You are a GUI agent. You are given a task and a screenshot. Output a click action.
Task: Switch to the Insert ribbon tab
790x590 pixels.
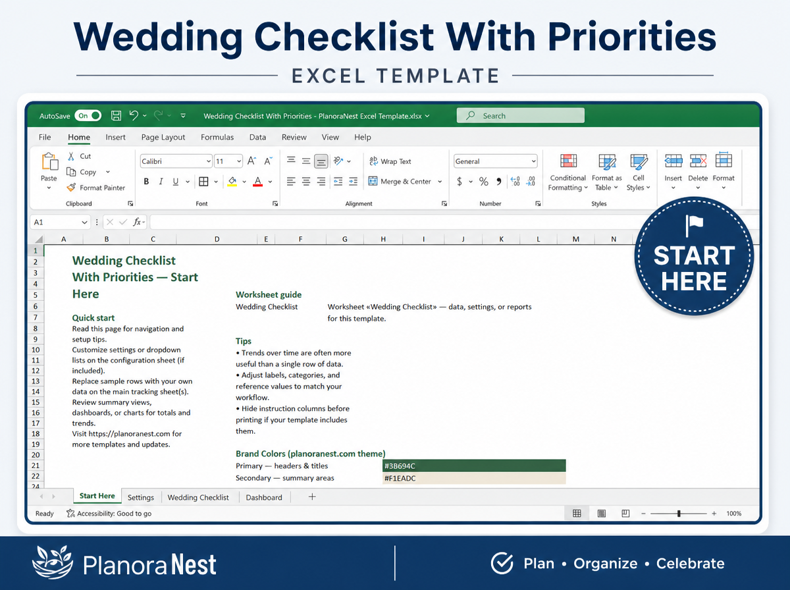(x=115, y=137)
